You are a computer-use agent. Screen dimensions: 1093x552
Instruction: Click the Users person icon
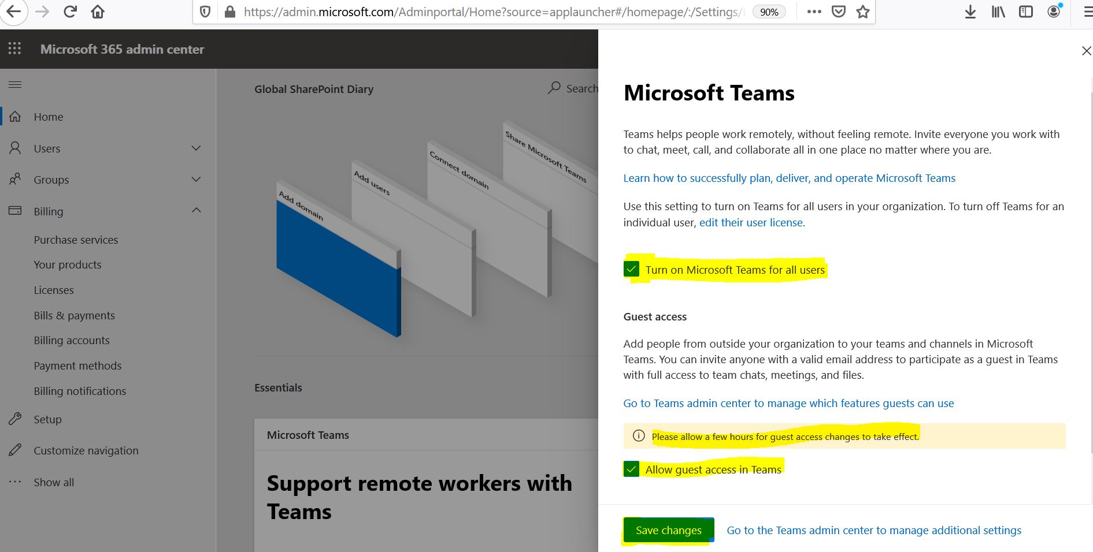15,148
